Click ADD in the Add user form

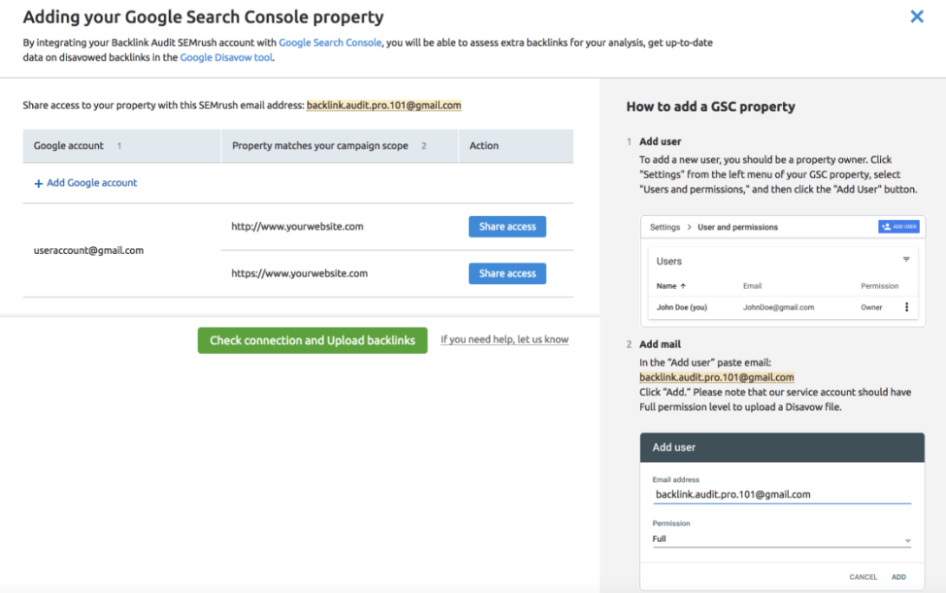click(x=899, y=577)
